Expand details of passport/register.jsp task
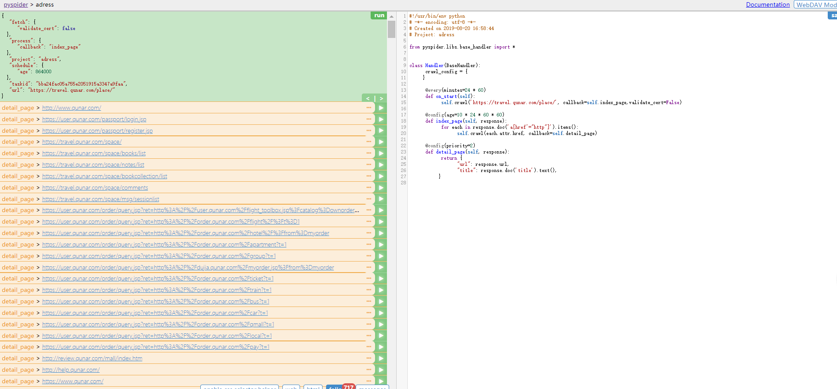The height and width of the screenshot is (389, 837). (368, 131)
